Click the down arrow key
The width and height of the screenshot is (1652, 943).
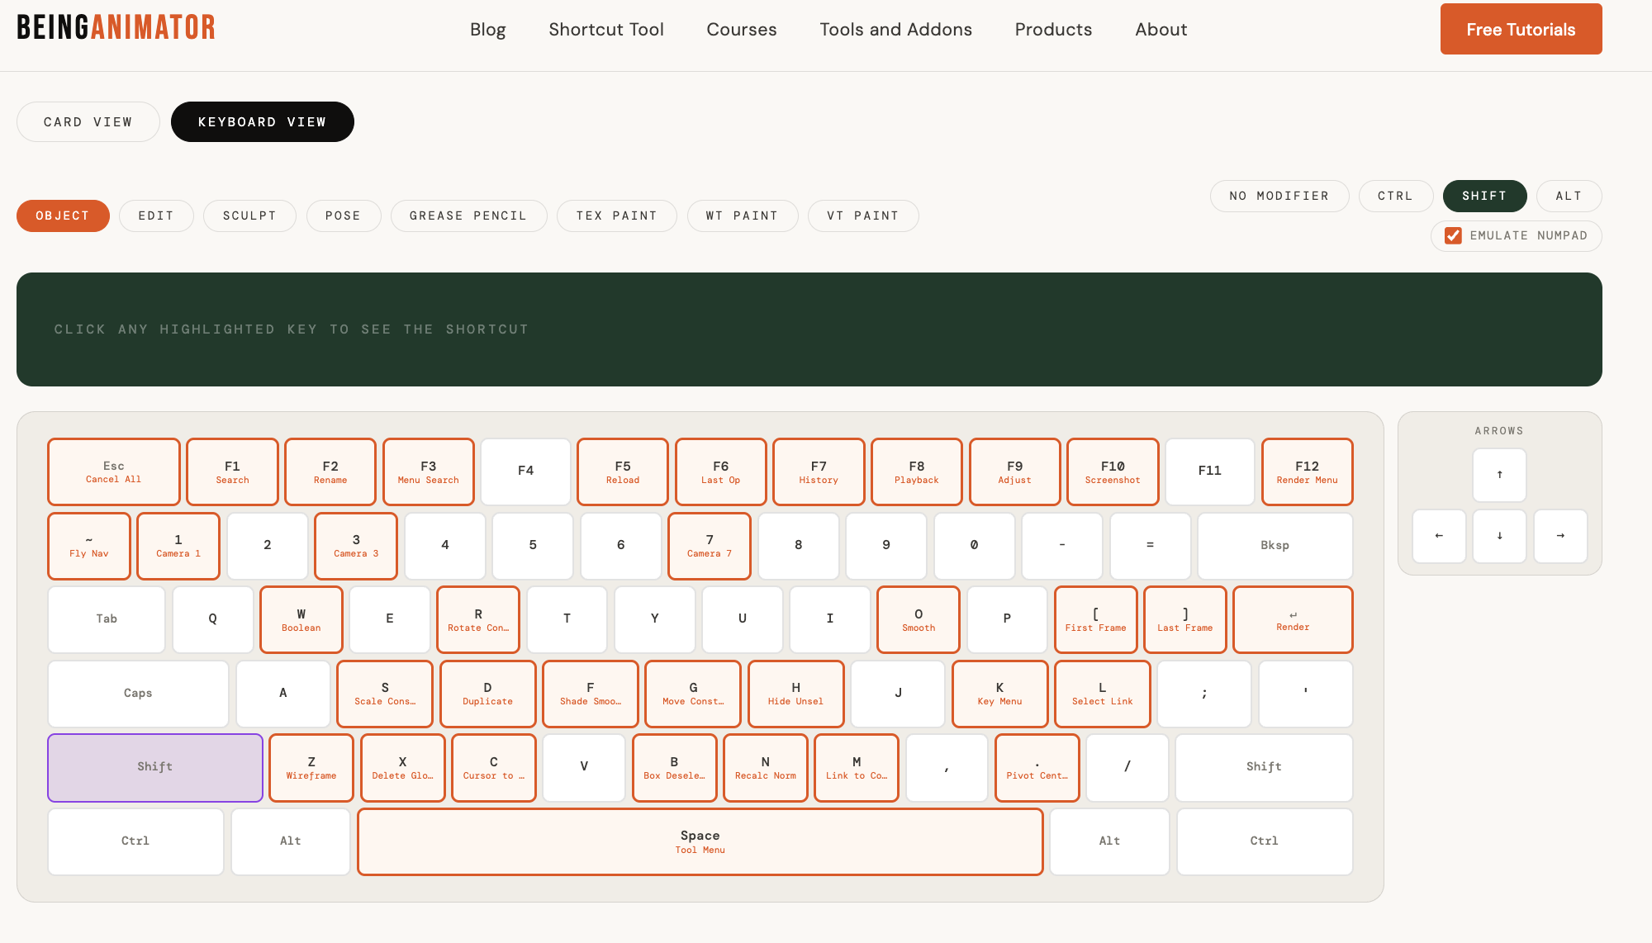[1499, 536]
